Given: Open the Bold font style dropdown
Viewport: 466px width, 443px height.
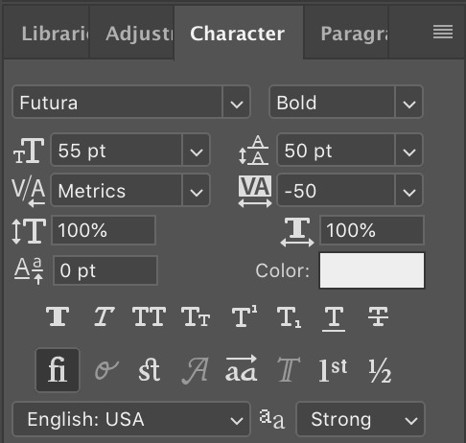Looking at the screenshot, I should [x=409, y=103].
